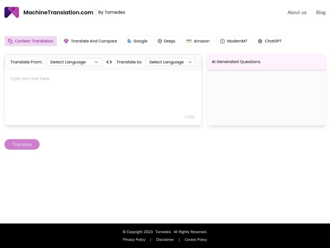Click the diamond icon beside Translate And Compare
330x248 pixels.
pos(66,41)
